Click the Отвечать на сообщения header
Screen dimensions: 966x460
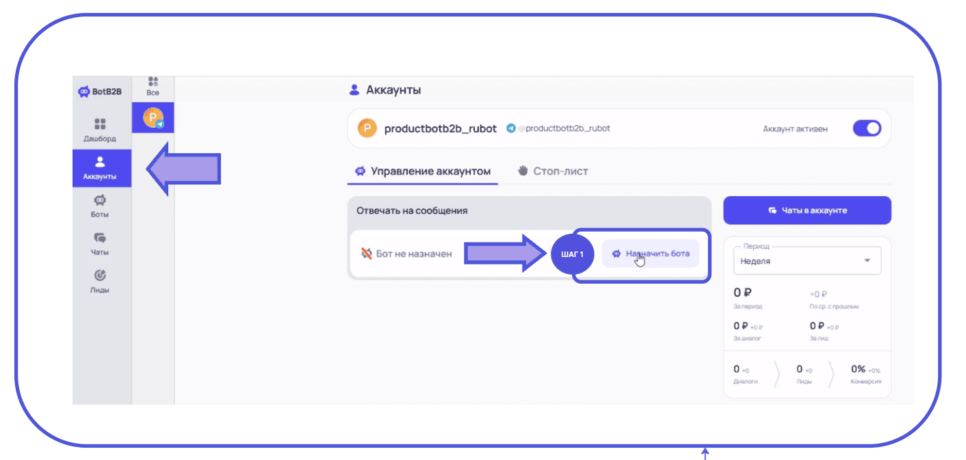[x=412, y=211]
